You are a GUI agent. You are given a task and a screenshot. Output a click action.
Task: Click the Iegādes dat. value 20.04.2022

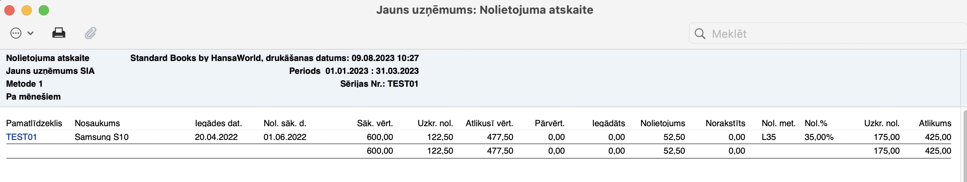tap(216, 137)
